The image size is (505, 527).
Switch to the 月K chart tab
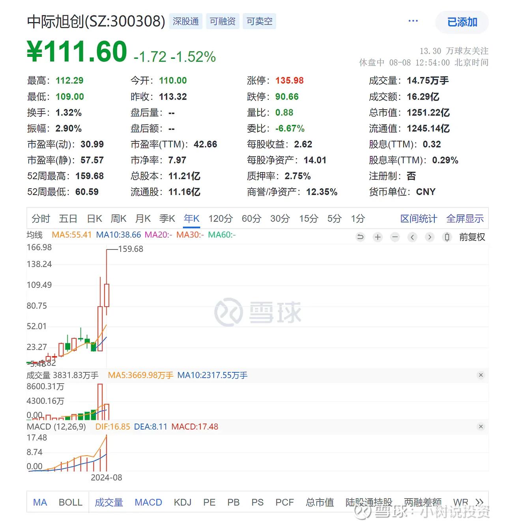[143, 219]
